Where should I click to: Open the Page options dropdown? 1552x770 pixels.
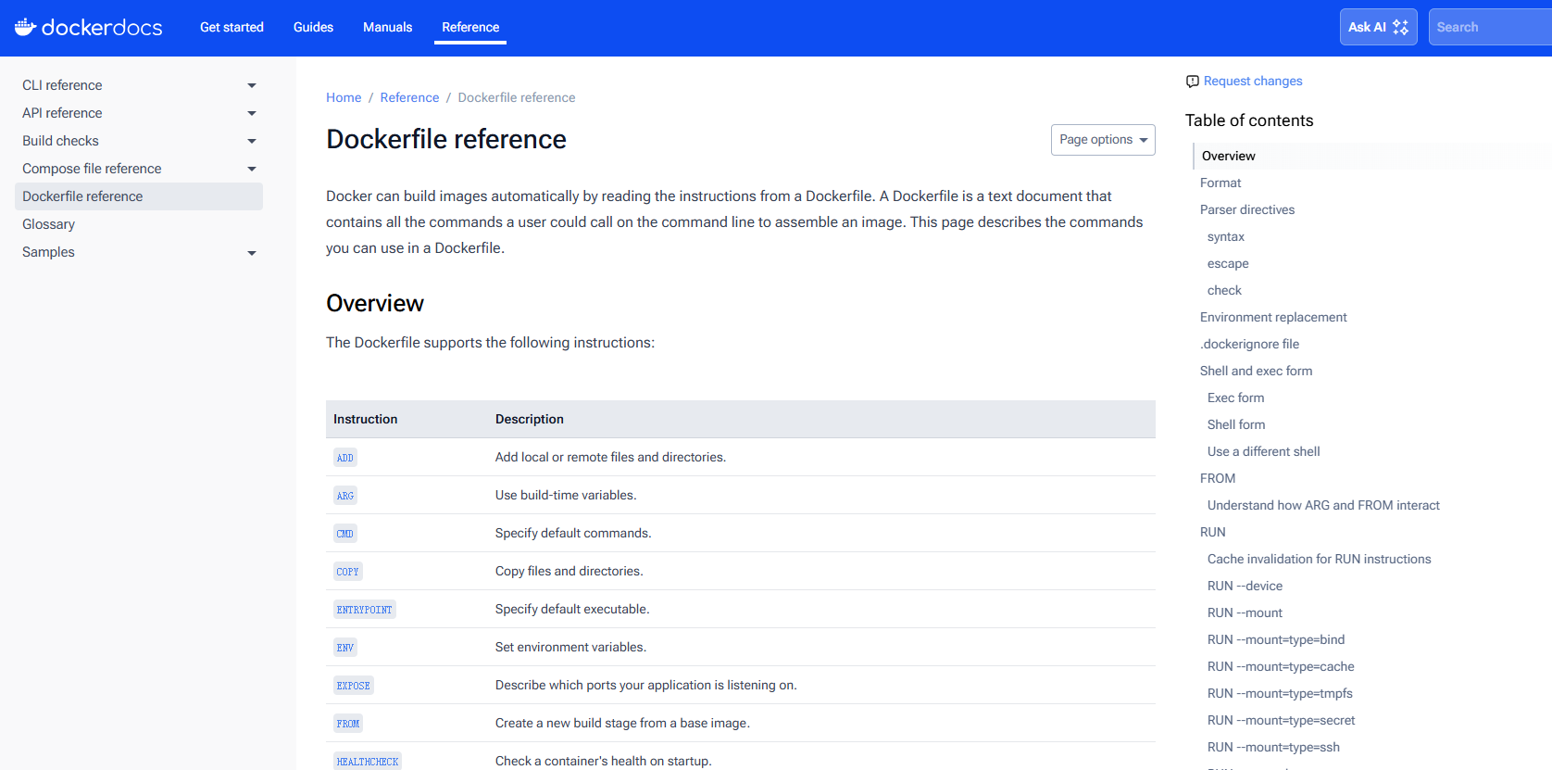pyautogui.click(x=1103, y=140)
